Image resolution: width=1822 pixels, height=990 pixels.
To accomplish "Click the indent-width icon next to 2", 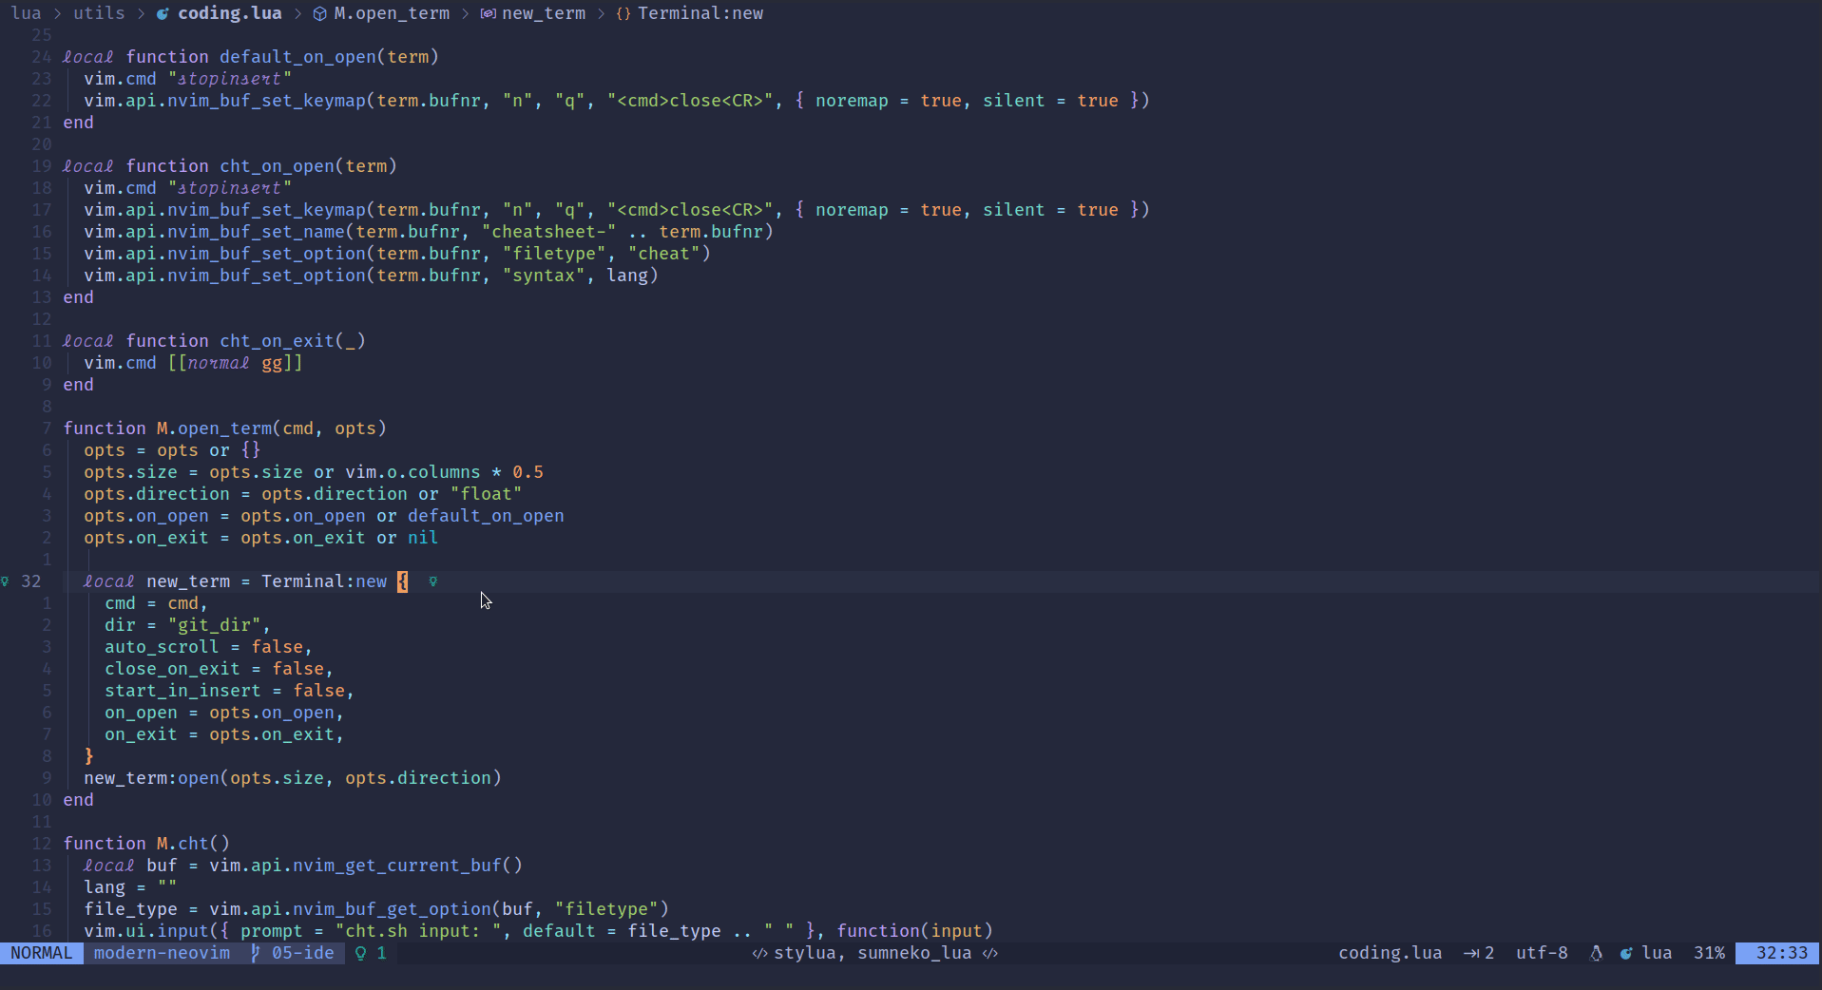I will coord(1471,953).
